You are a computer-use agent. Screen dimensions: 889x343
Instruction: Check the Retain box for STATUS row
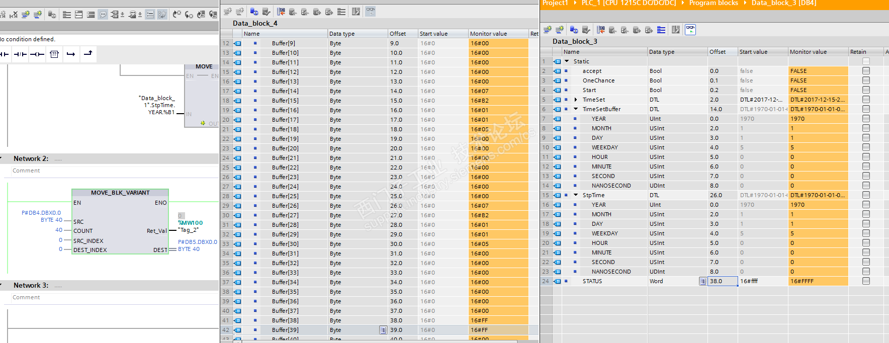pos(865,281)
